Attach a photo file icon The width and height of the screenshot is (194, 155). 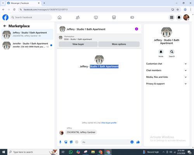click(x=66, y=142)
